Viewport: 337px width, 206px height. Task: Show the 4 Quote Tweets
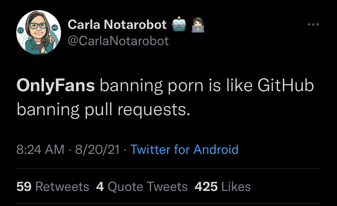(142, 186)
